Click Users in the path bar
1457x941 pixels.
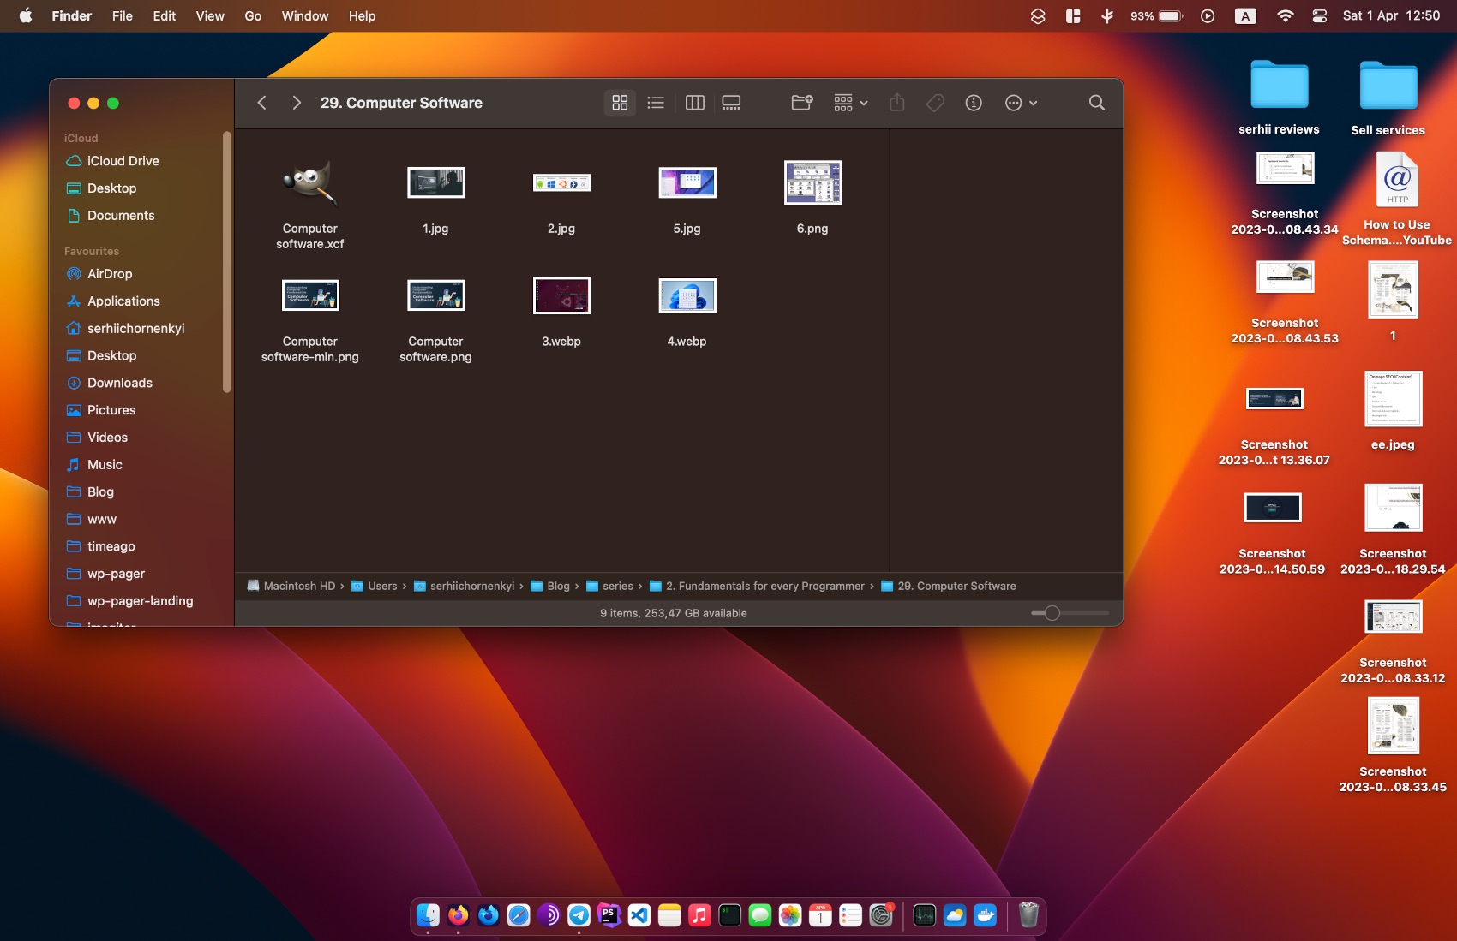coord(375,586)
